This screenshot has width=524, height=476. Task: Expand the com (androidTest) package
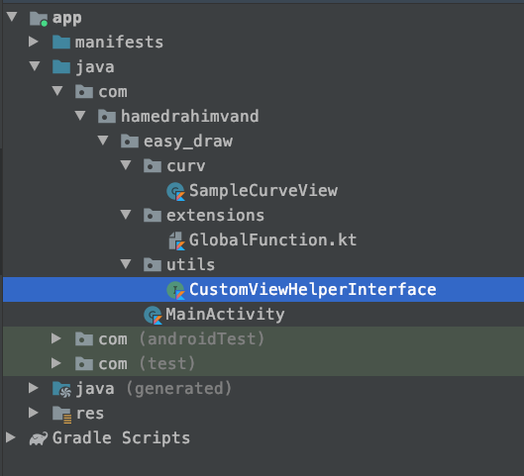56,338
